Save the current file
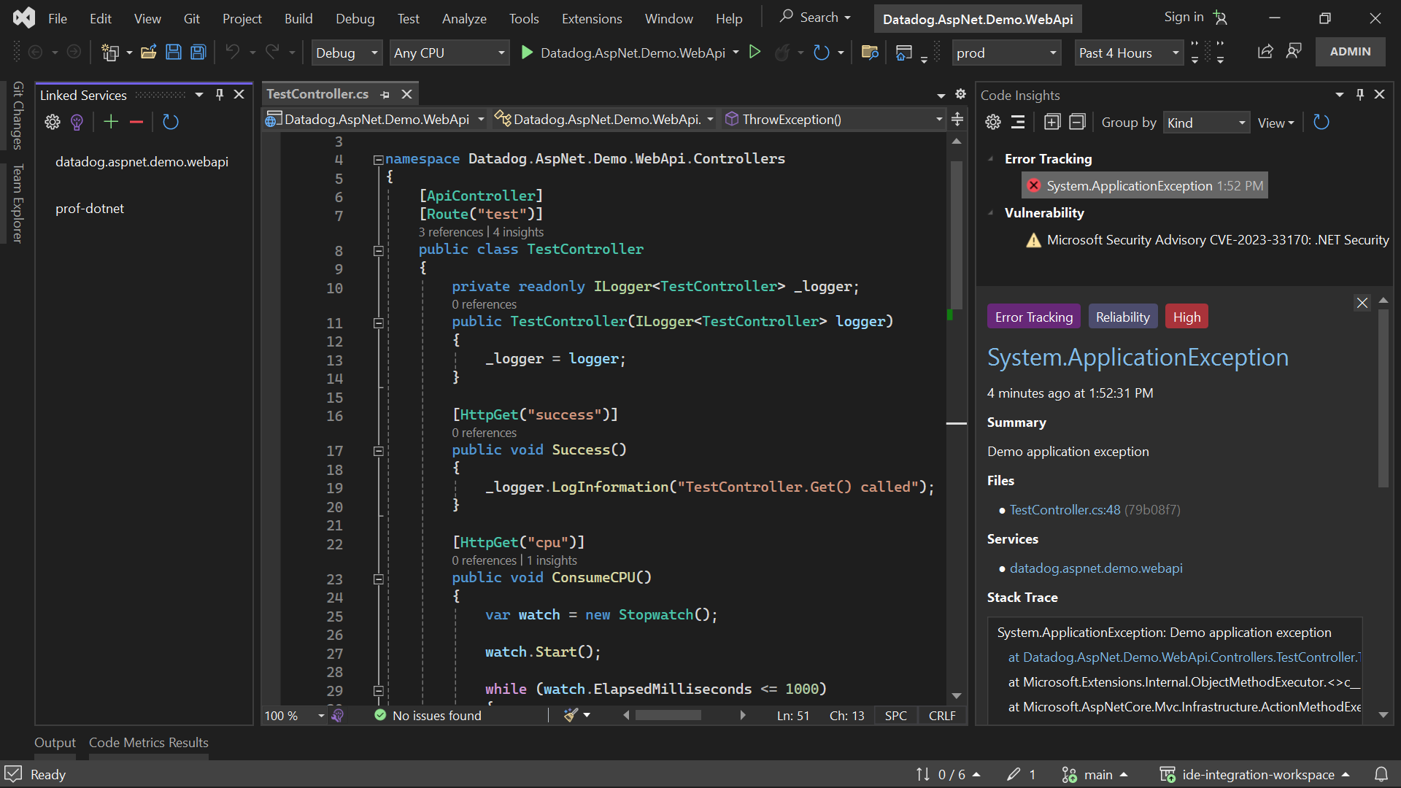Image resolution: width=1401 pixels, height=788 pixels. (174, 52)
